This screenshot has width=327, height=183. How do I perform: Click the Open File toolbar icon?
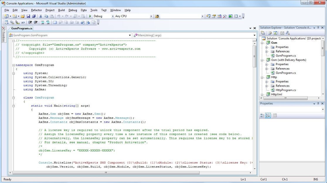pos(23,16)
